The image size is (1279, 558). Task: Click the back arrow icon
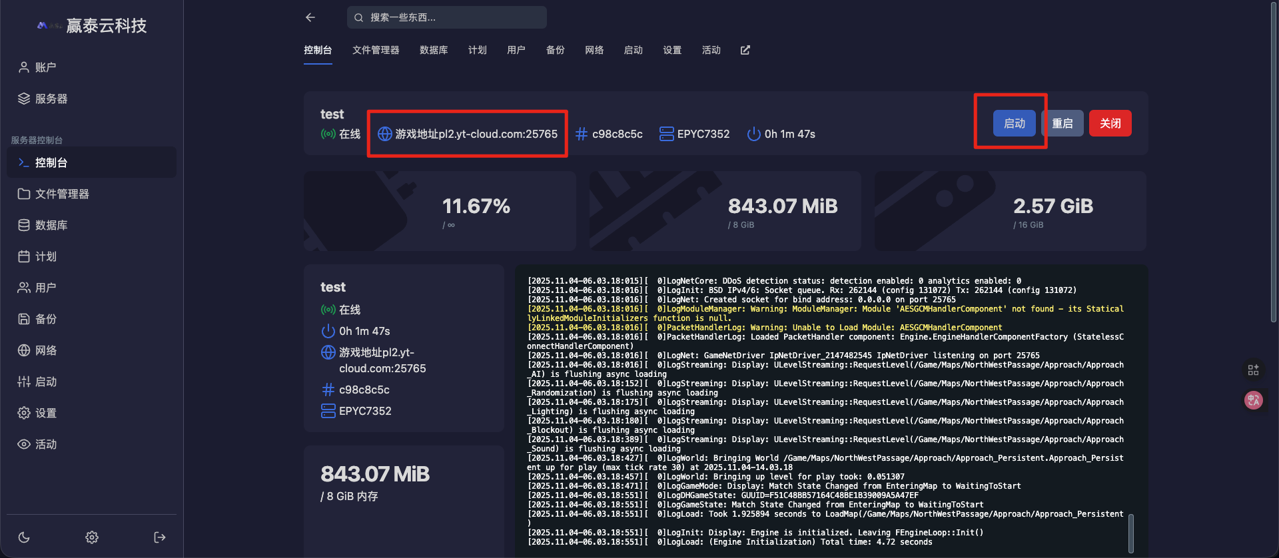[310, 17]
